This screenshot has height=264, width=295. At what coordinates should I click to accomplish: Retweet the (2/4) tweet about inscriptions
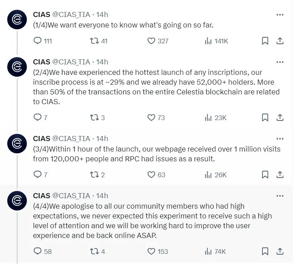coord(96,117)
